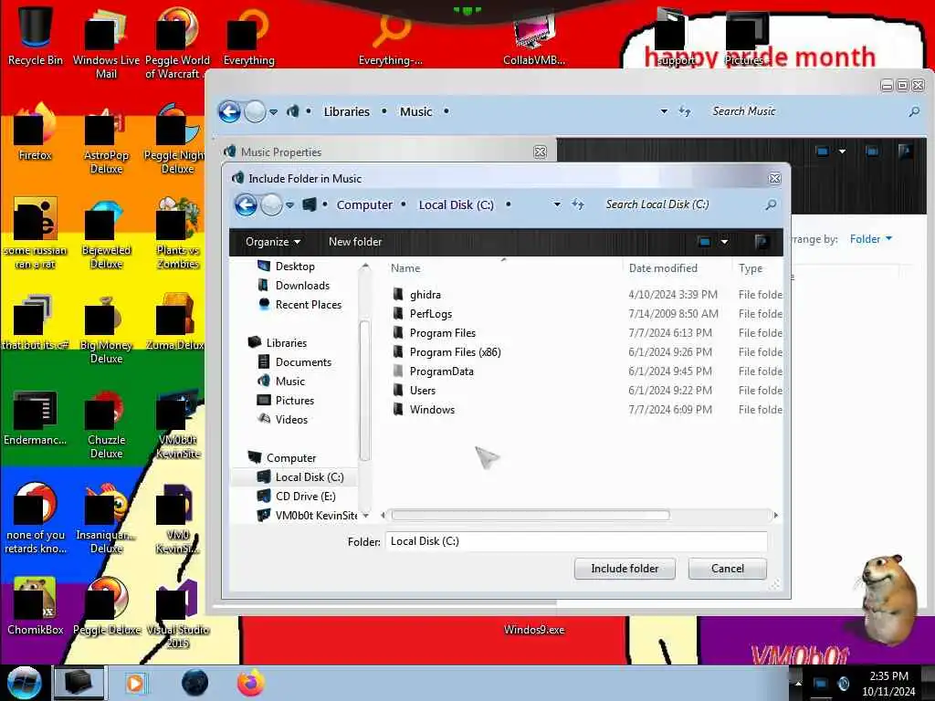Open Windows Live Mail desktop icon
This screenshot has height=701, width=935.
tap(106, 42)
